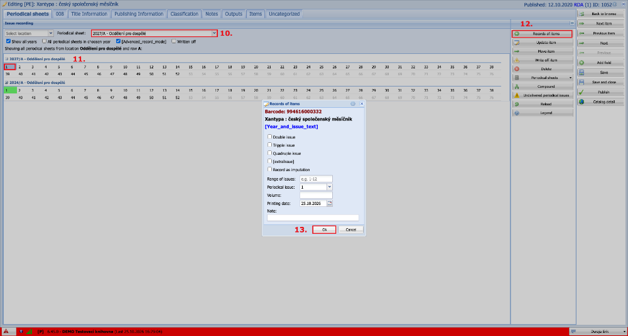Open Catalog detail globe icon
The image size is (628, 336).
pyautogui.click(x=582, y=102)
